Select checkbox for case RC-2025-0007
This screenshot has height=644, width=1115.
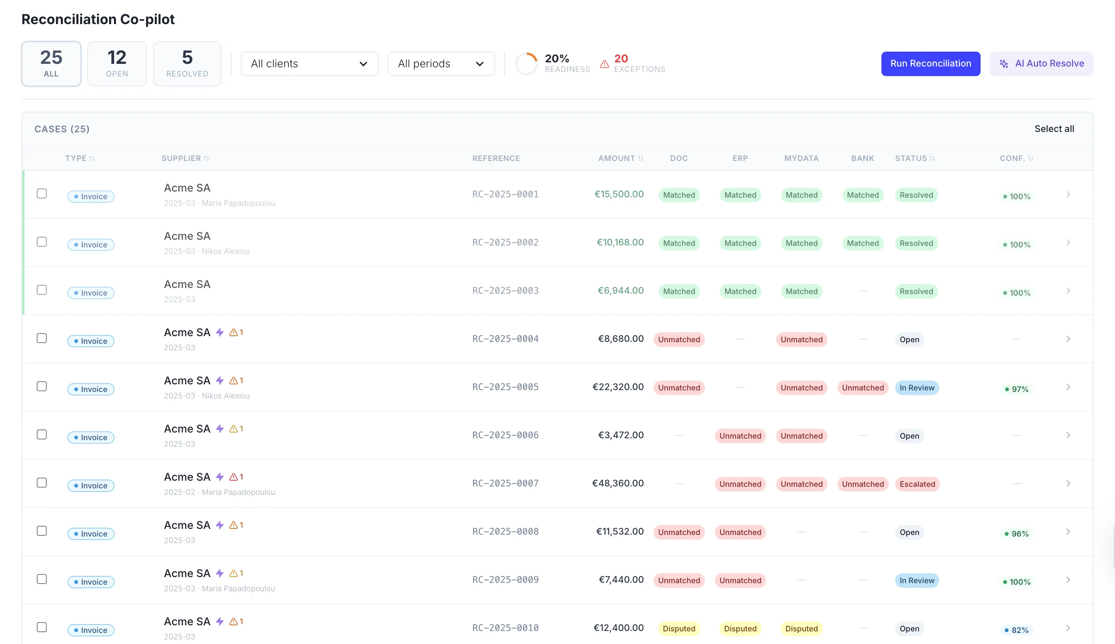(42, 483)
